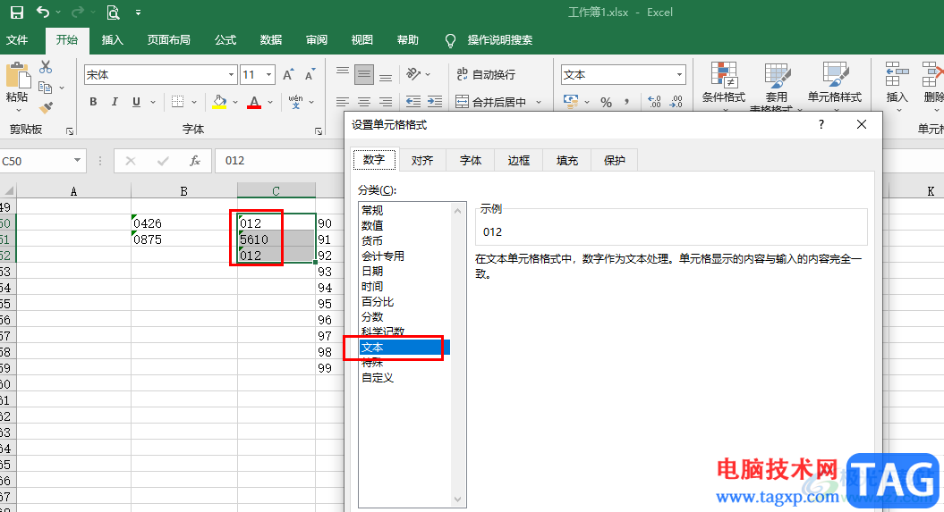Select 数值 in the category list
The image size is (944, 512).
(x=404, y=225)
